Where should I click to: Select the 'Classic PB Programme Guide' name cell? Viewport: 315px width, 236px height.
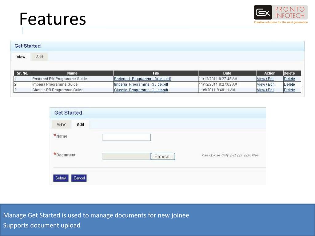click(x=73, y=90)
